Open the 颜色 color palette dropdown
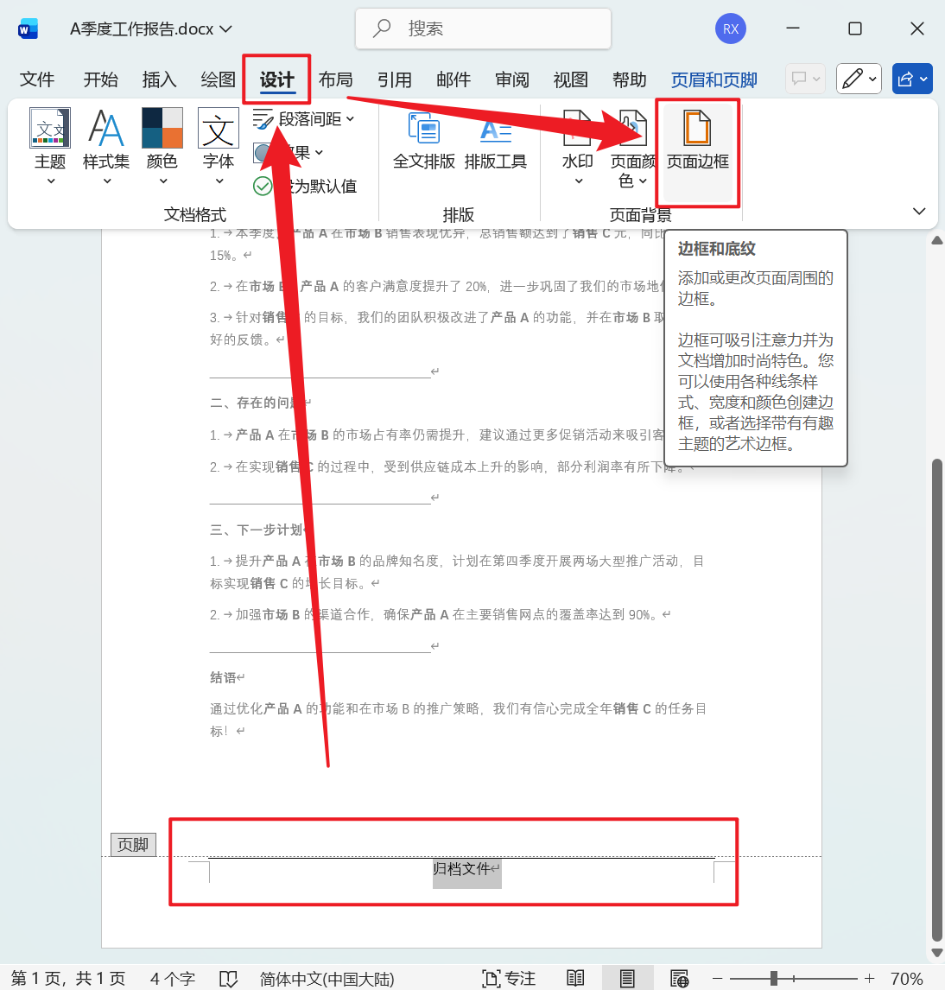Screen dimensions: 945x990 pyautogui.click(x=162, y=147)
